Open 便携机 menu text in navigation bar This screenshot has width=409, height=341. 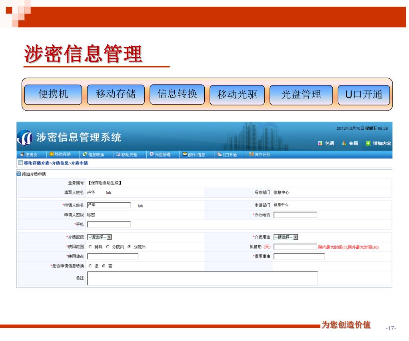pos(31,155)
